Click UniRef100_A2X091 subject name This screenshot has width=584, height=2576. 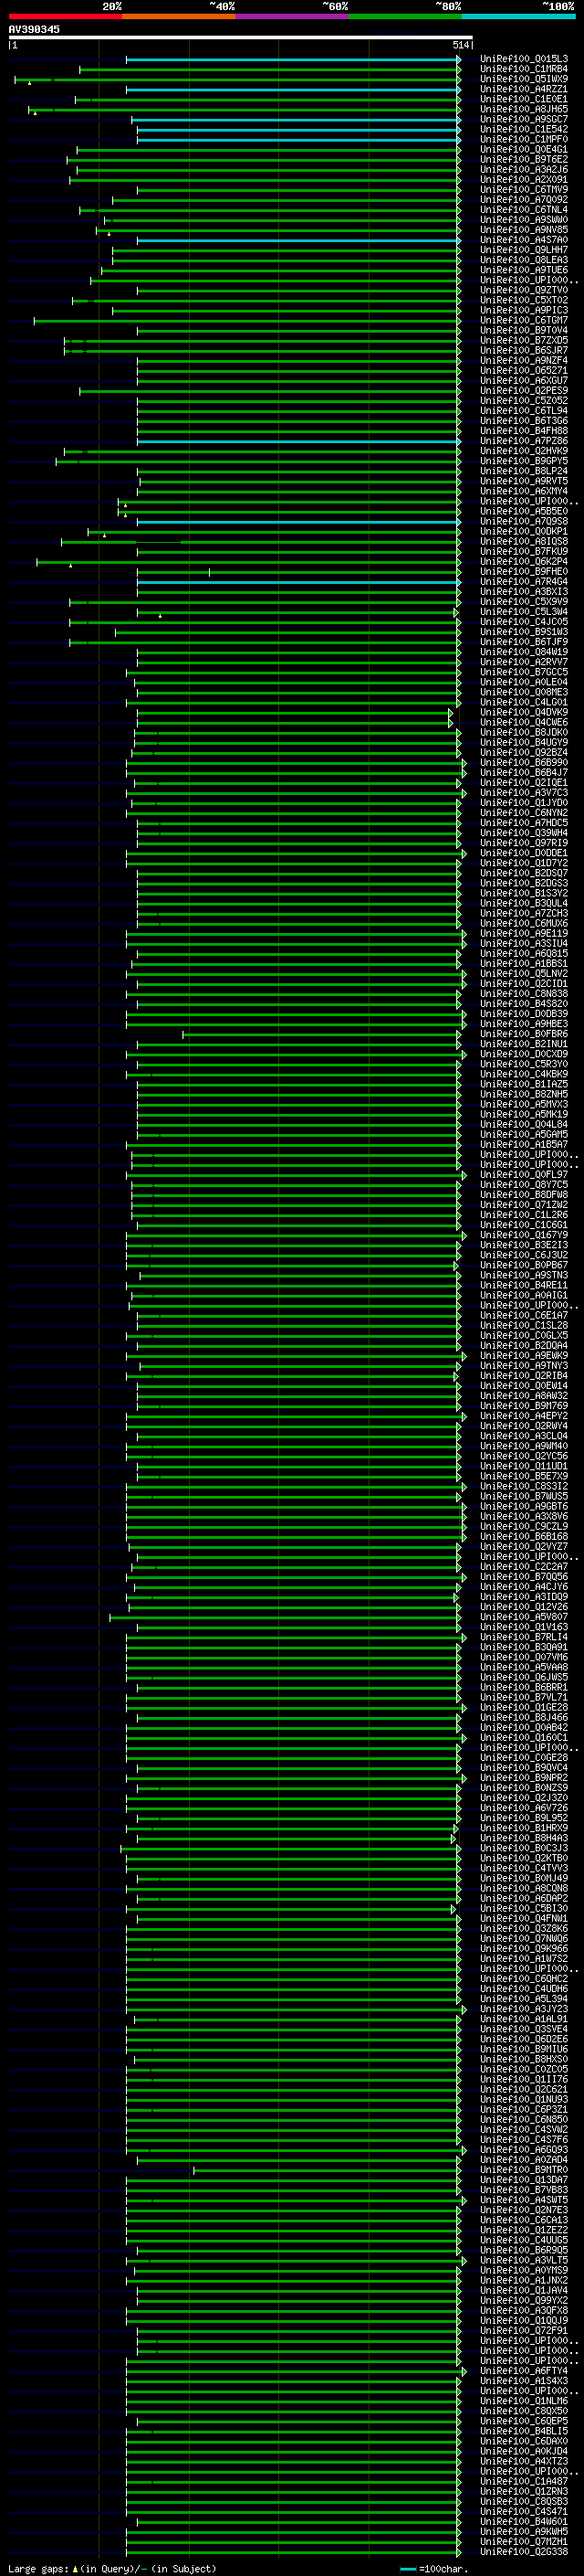(x=524, y=180)
